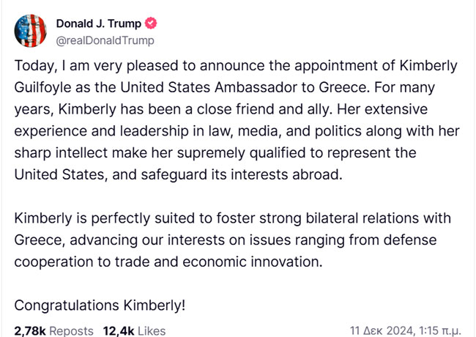Screen dimensions: 476x337
Task: Click the Congratulations Kimberly! line
Action: click(x=100, y=305)
